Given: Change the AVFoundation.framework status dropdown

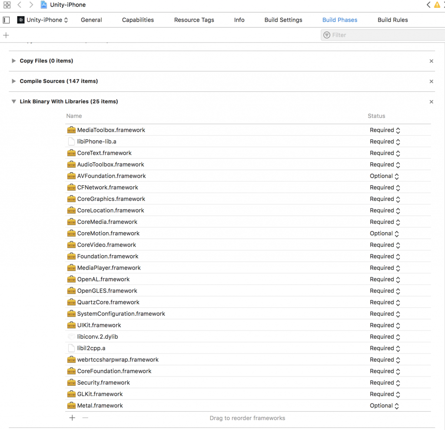Looking at the screenshot, I should click(x=384, y=176).
